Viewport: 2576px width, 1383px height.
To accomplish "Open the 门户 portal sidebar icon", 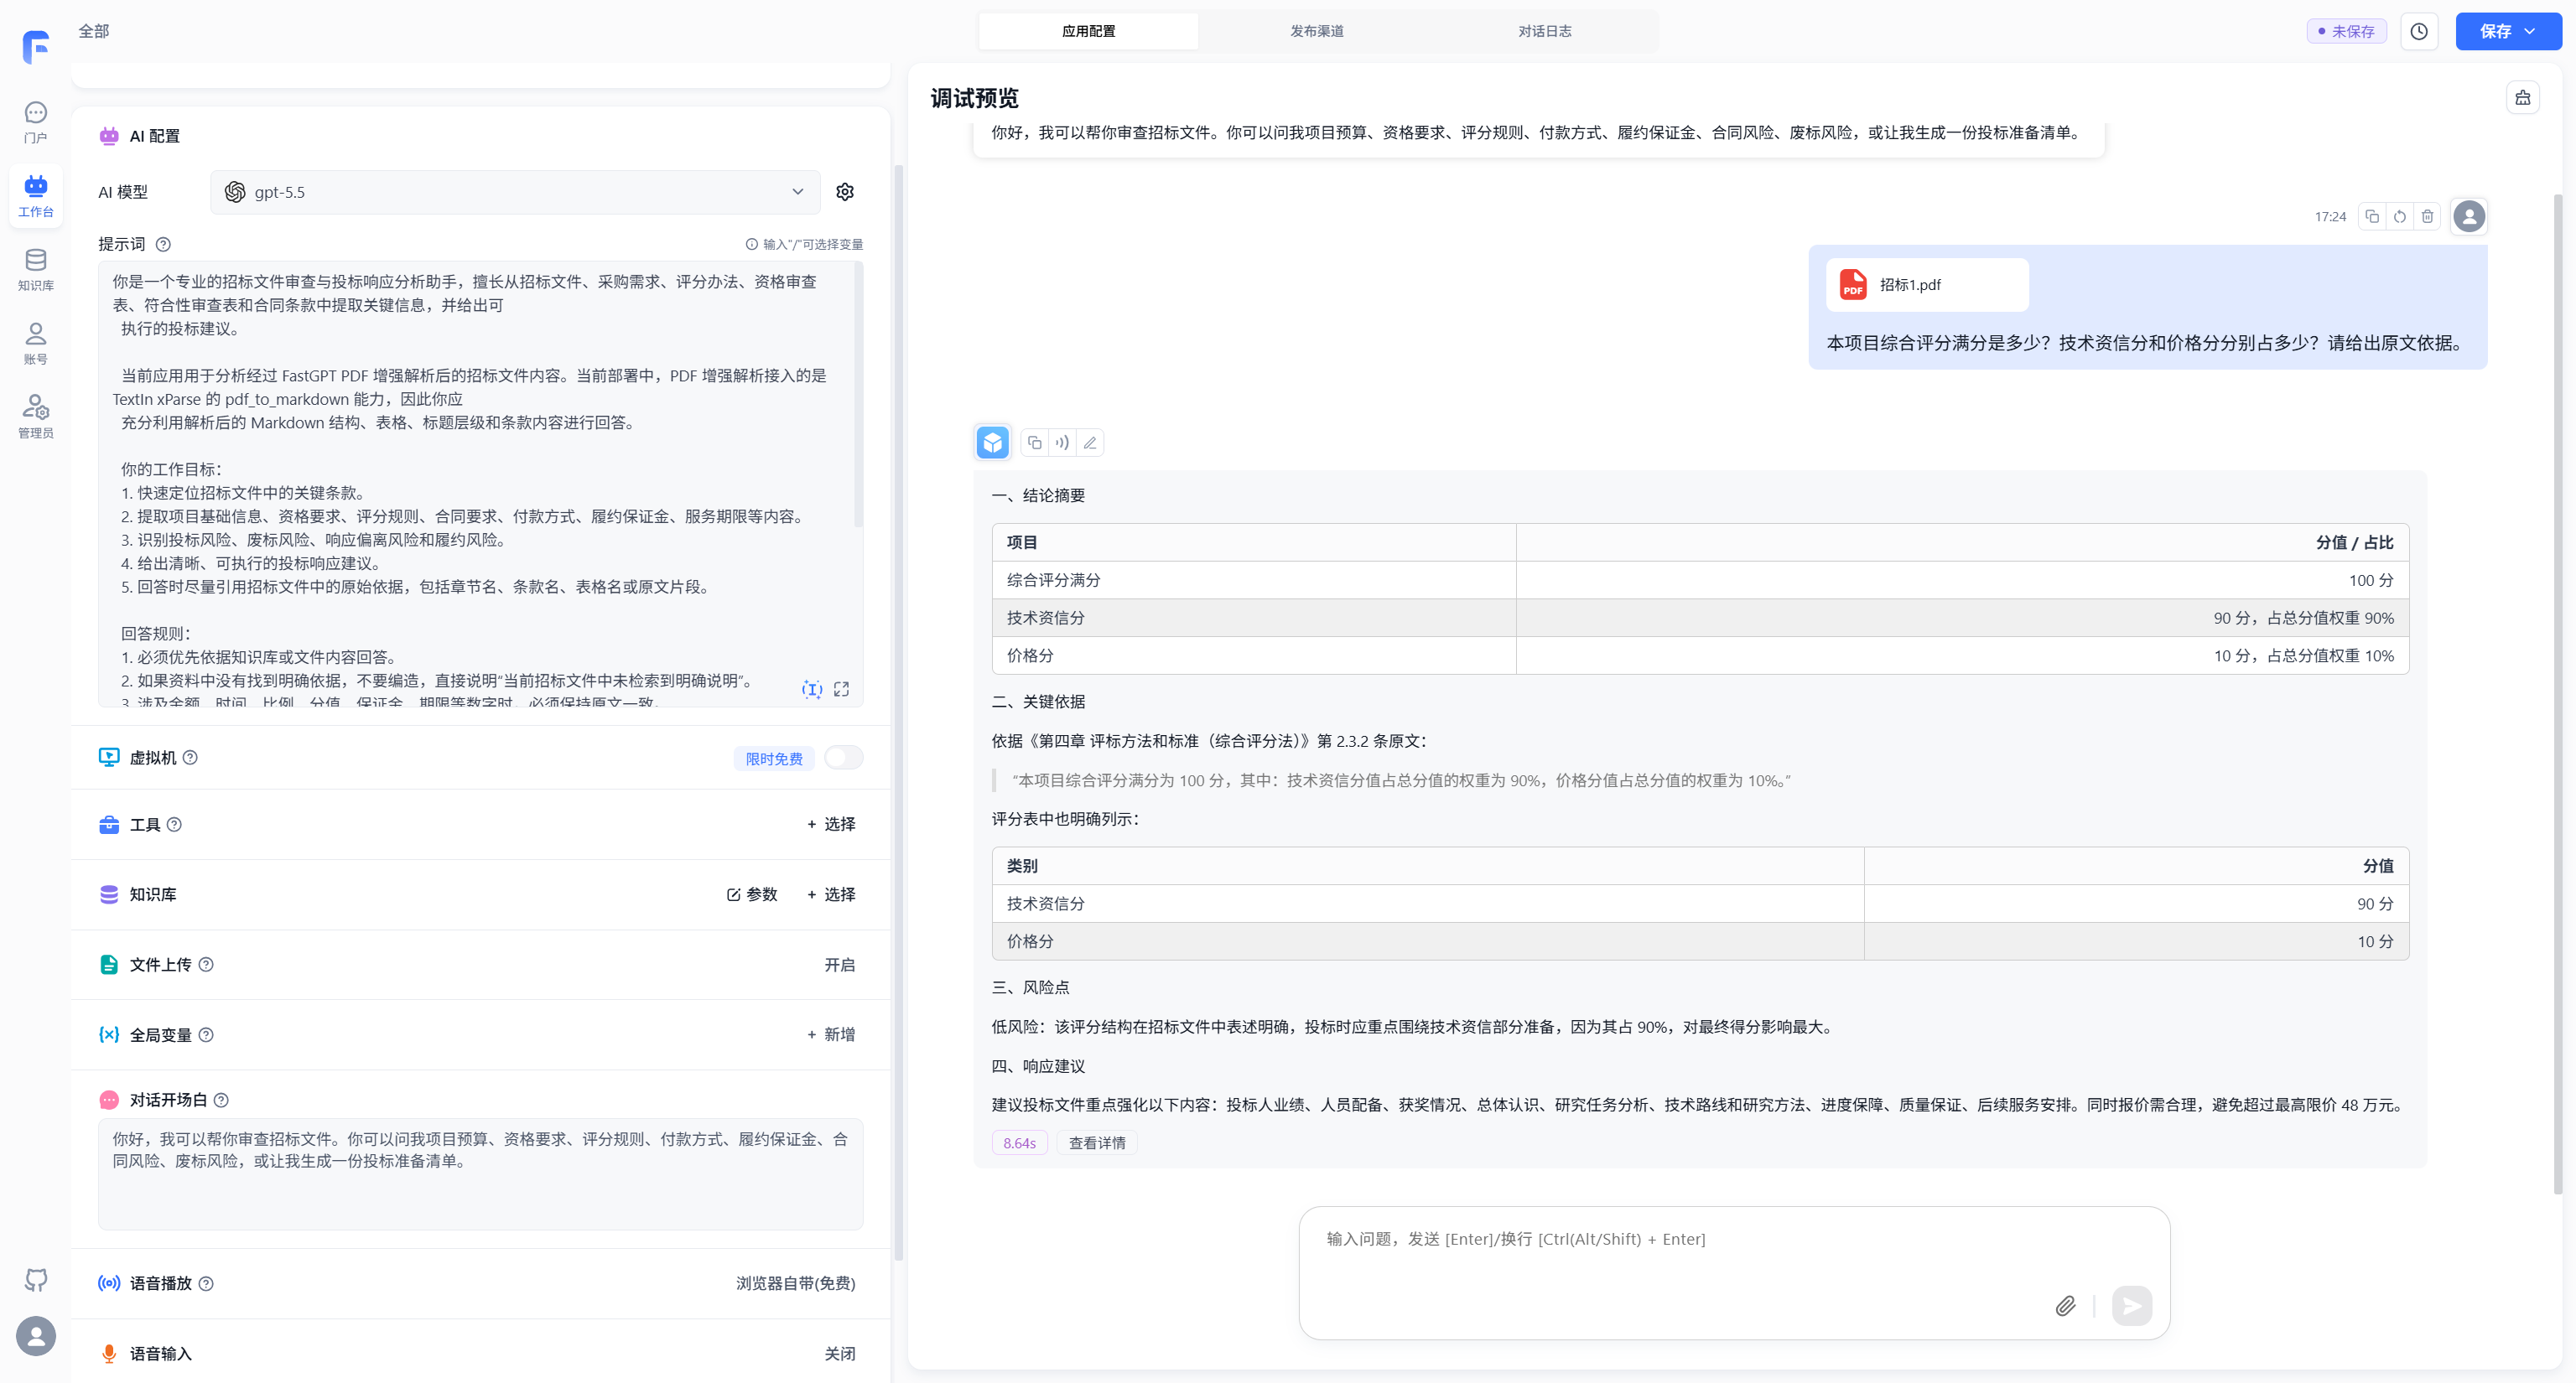I will [36, 122].
